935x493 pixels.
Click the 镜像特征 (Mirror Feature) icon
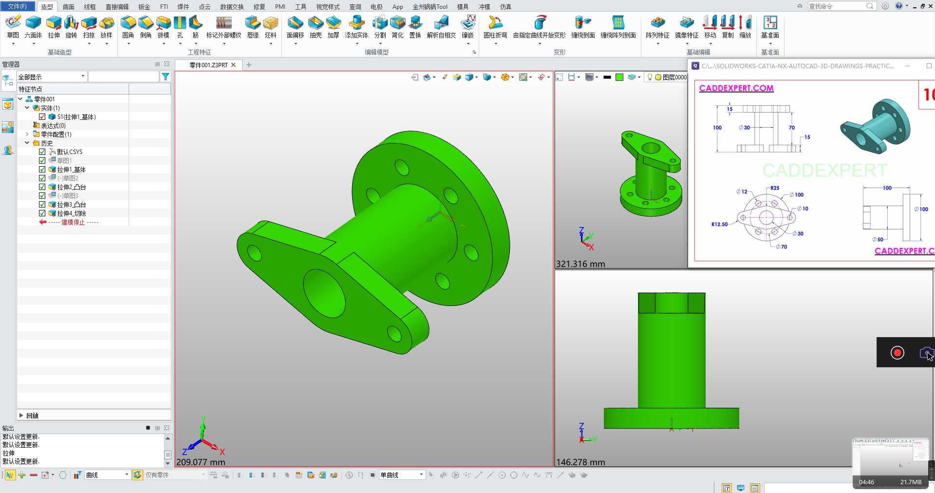pos(687,27)
